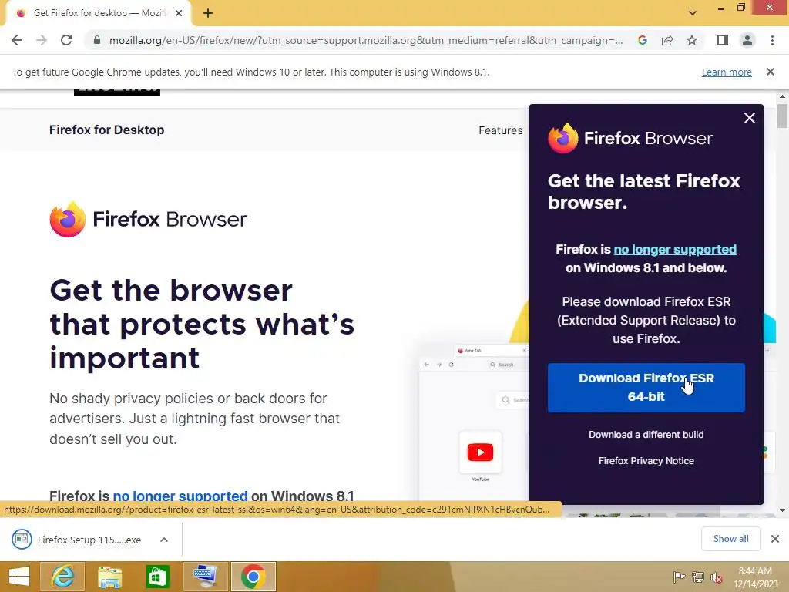Viewport: 789px width, 592px height.
Task: Open Learn more about Chrome updates
Action: [x=727, y=72]
